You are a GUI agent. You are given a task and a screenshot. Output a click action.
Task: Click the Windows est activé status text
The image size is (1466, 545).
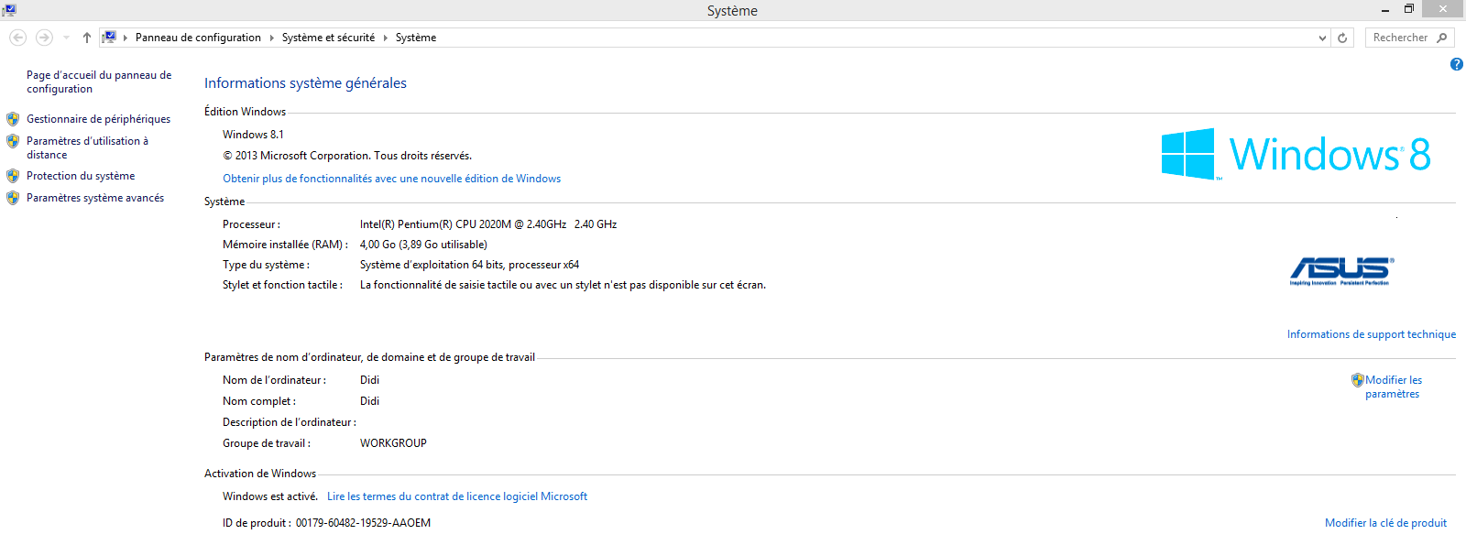270,496
